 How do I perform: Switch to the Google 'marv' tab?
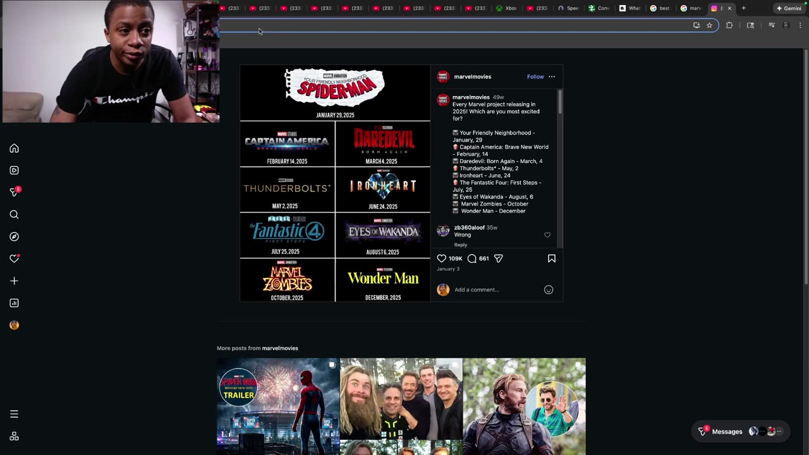pyautogui.click(x=691, y=8)
